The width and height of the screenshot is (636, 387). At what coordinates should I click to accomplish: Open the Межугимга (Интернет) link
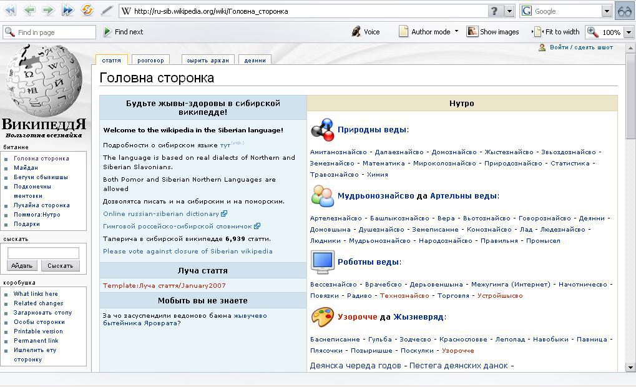(x=511, y=285)
